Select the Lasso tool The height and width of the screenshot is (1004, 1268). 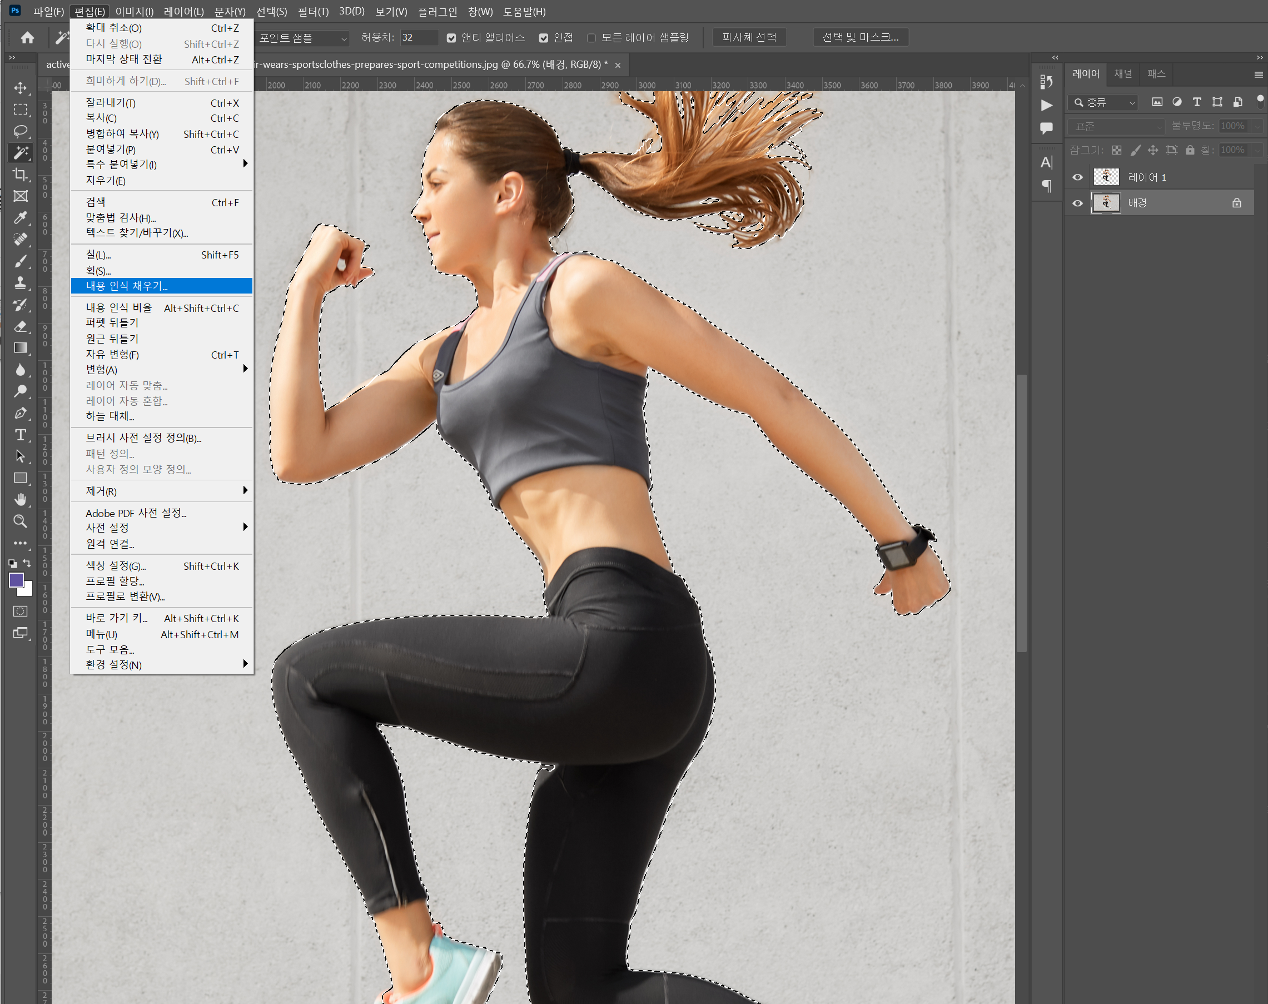(x=21, y=131)
